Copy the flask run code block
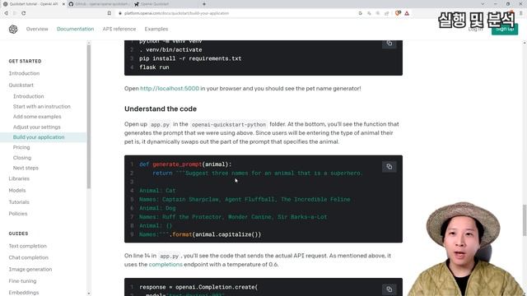The image size is (527, 296). [x=389, y=44]
